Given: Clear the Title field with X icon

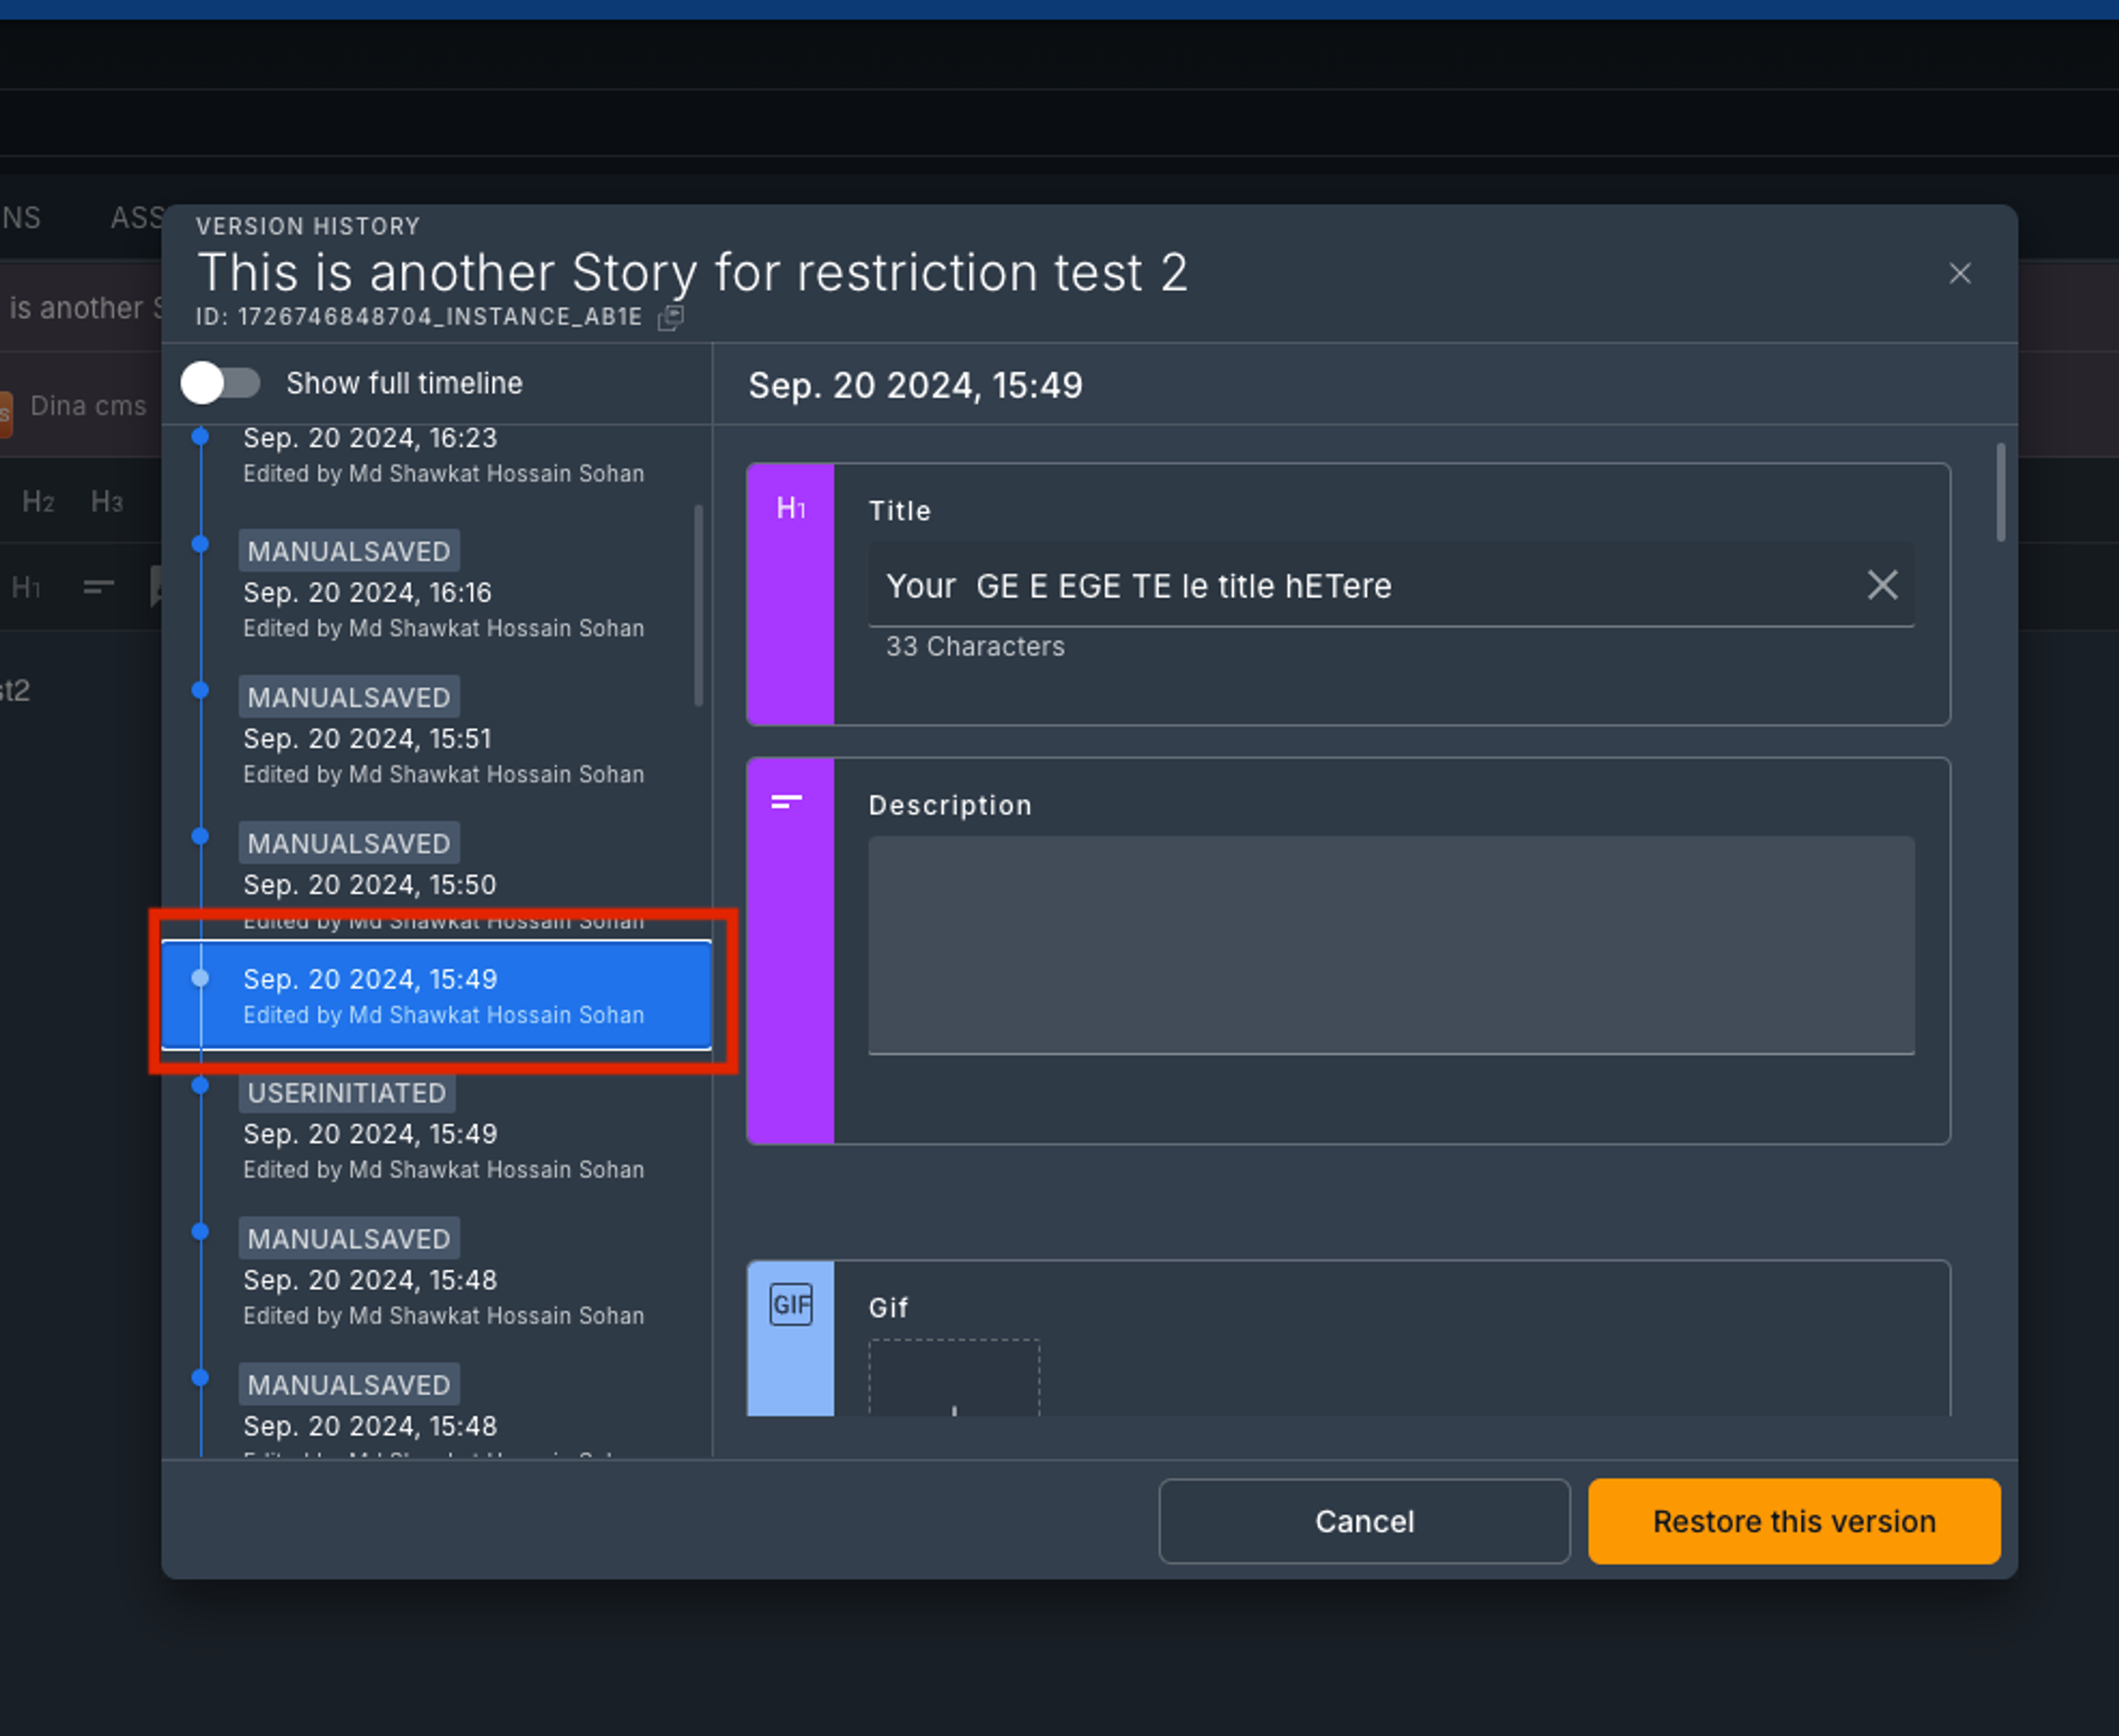Looking at the screenshot, I should click(1882, 585).
